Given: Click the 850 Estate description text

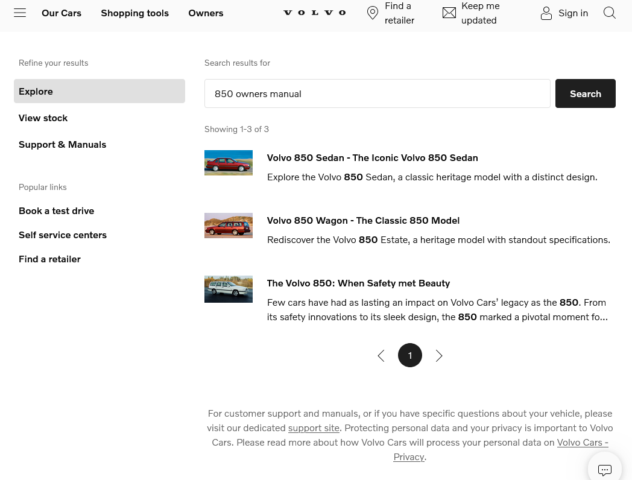Looking at the screenshot, I should click(x=438, y=240).
